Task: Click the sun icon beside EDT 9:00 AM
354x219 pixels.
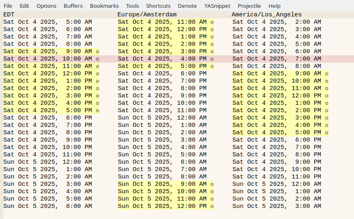Action: click(97, 52)
